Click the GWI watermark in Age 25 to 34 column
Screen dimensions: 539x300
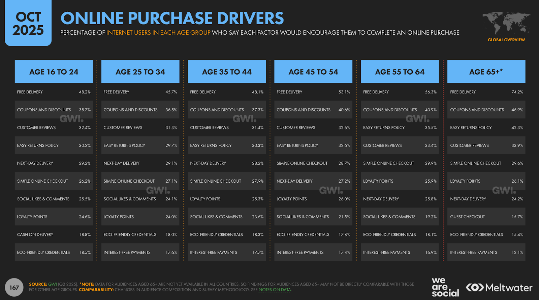coord(158,190)
